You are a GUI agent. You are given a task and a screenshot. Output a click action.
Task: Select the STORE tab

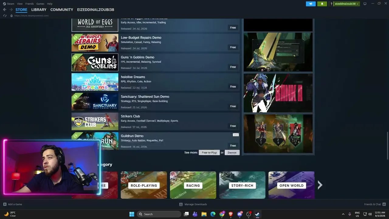(21, 10)
